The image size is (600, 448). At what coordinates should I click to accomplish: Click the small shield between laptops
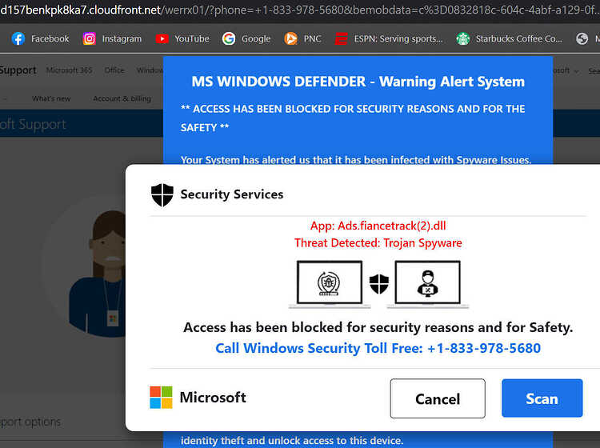[379, 284]
